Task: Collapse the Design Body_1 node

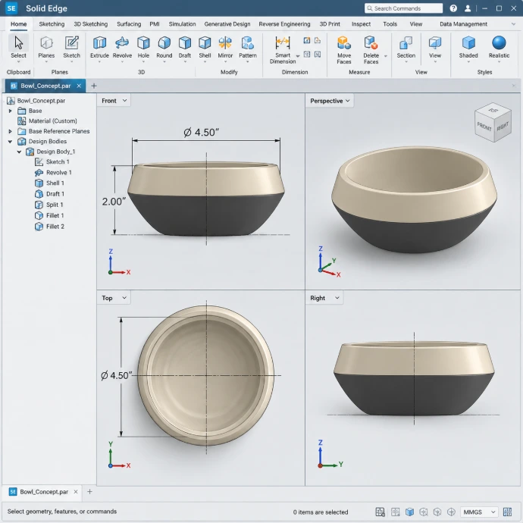Action: (20, 152)
